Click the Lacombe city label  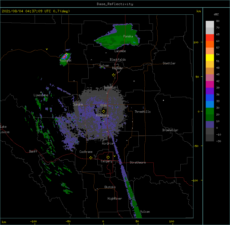(120, 51)
